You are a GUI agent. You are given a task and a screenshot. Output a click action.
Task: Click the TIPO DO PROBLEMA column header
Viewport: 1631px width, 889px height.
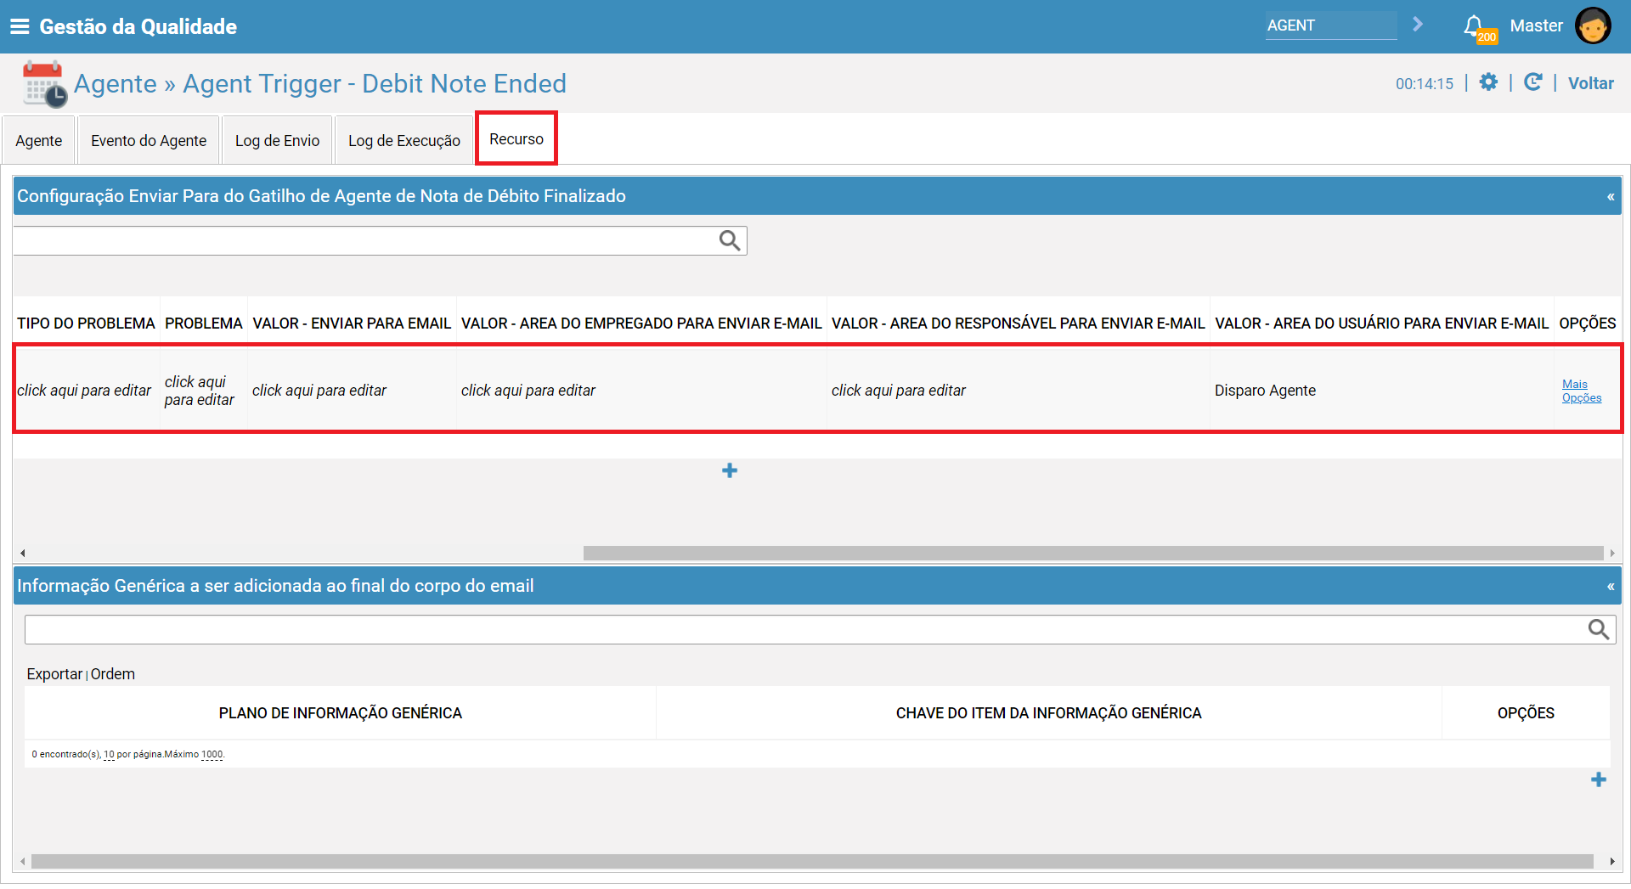coord(86,324)
